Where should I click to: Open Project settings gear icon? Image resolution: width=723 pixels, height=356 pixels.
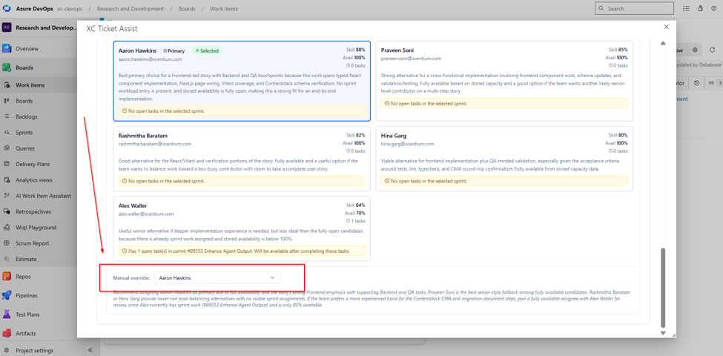click(x=7, y=351)
